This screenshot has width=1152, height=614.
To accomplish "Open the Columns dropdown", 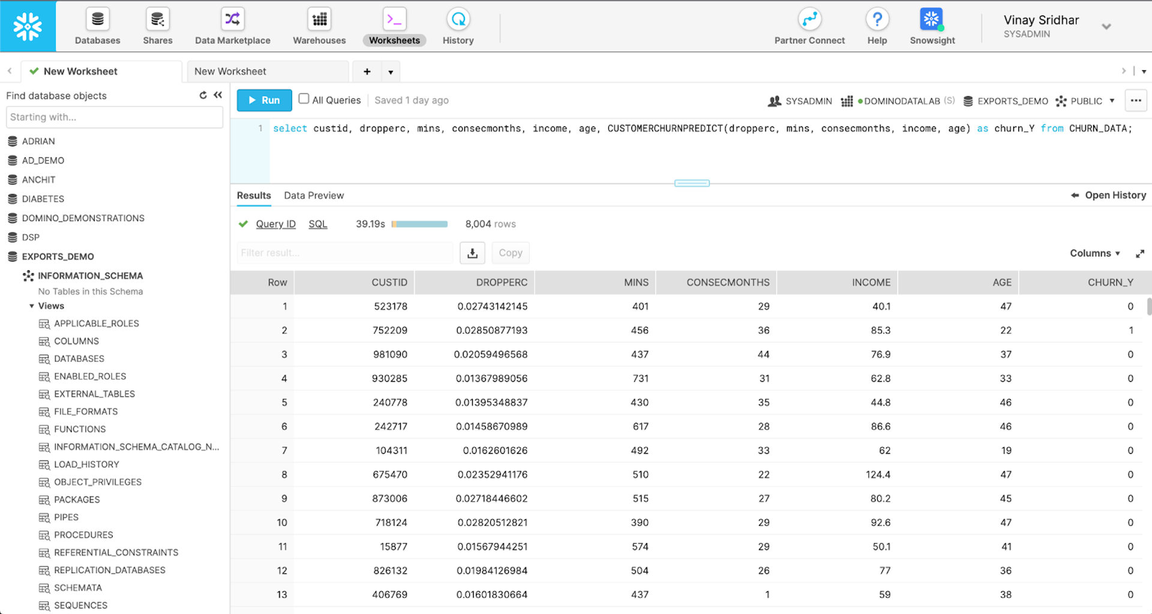I will tap(1095, 254).
